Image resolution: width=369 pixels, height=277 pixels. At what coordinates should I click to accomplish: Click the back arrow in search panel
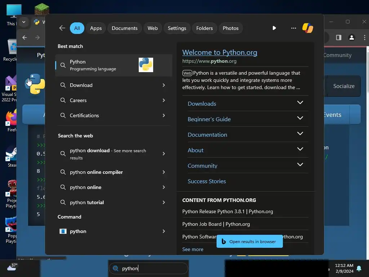pyautogui.click(x=62, y=28)
